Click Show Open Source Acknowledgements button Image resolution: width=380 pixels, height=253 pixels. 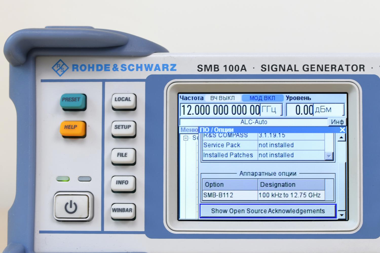click(x=268, y=211)
